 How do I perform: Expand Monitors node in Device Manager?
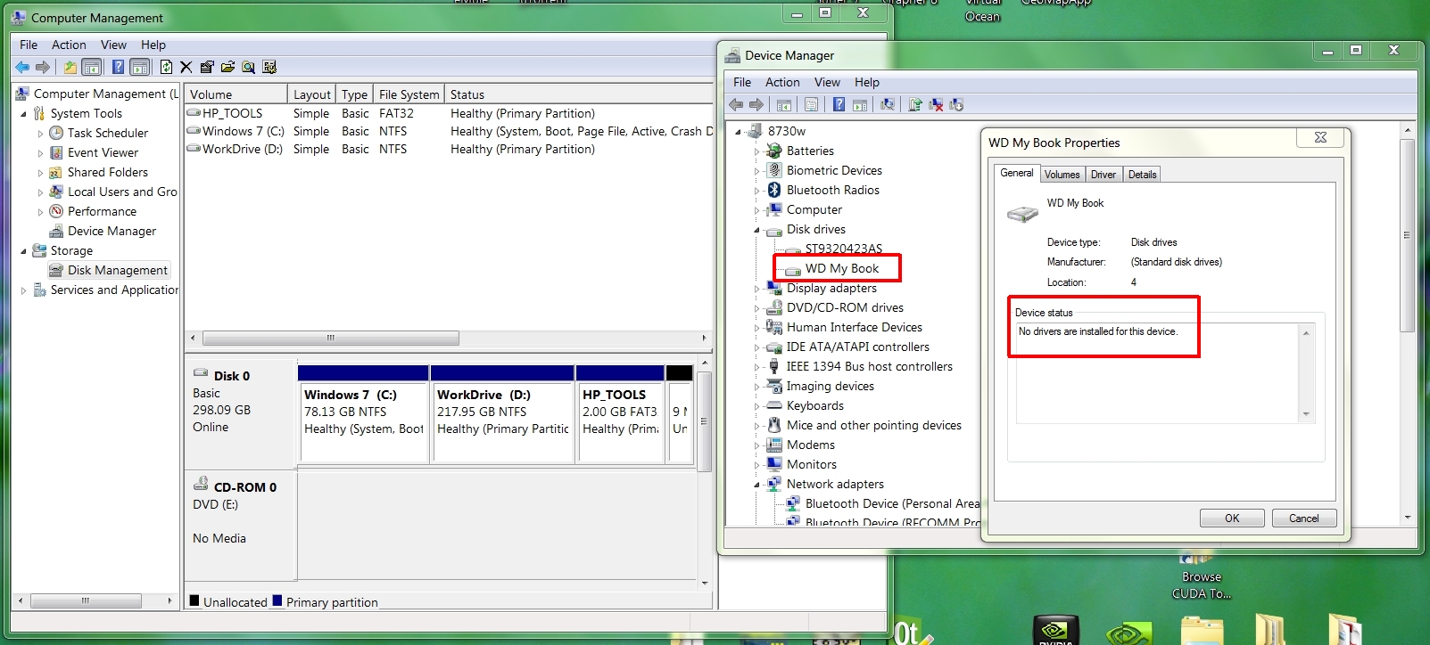[x=756, y=465]
